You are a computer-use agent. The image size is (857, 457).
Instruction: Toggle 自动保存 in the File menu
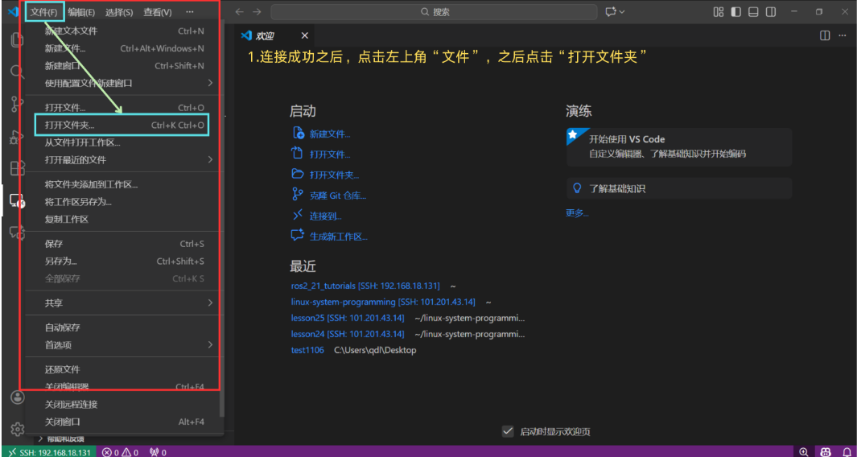tap(125, 327)
